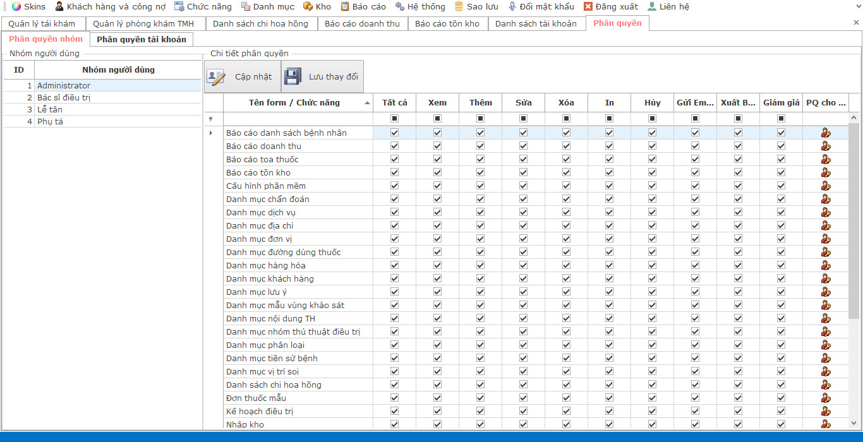This screenshot has width=863, height=442.
Task: Toggle the Tất cả filter row checkbox
Action: (x=394, y=119)
